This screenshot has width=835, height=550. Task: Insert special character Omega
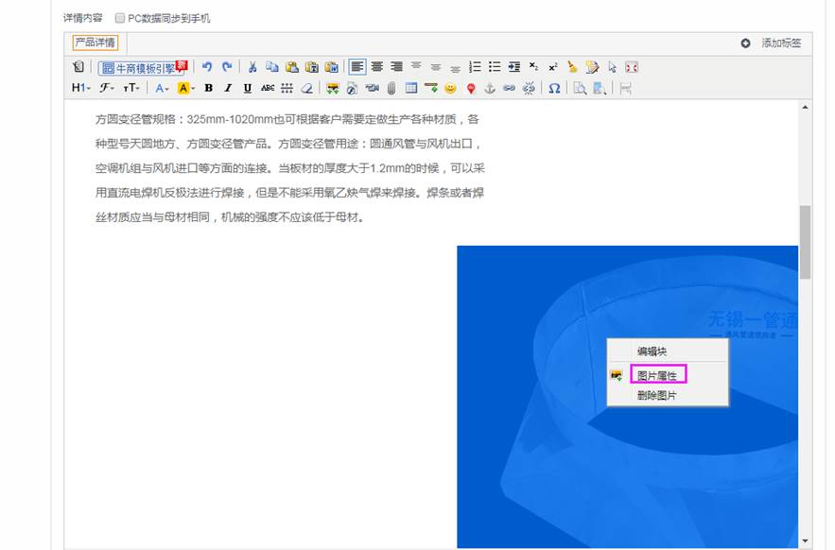554,88
